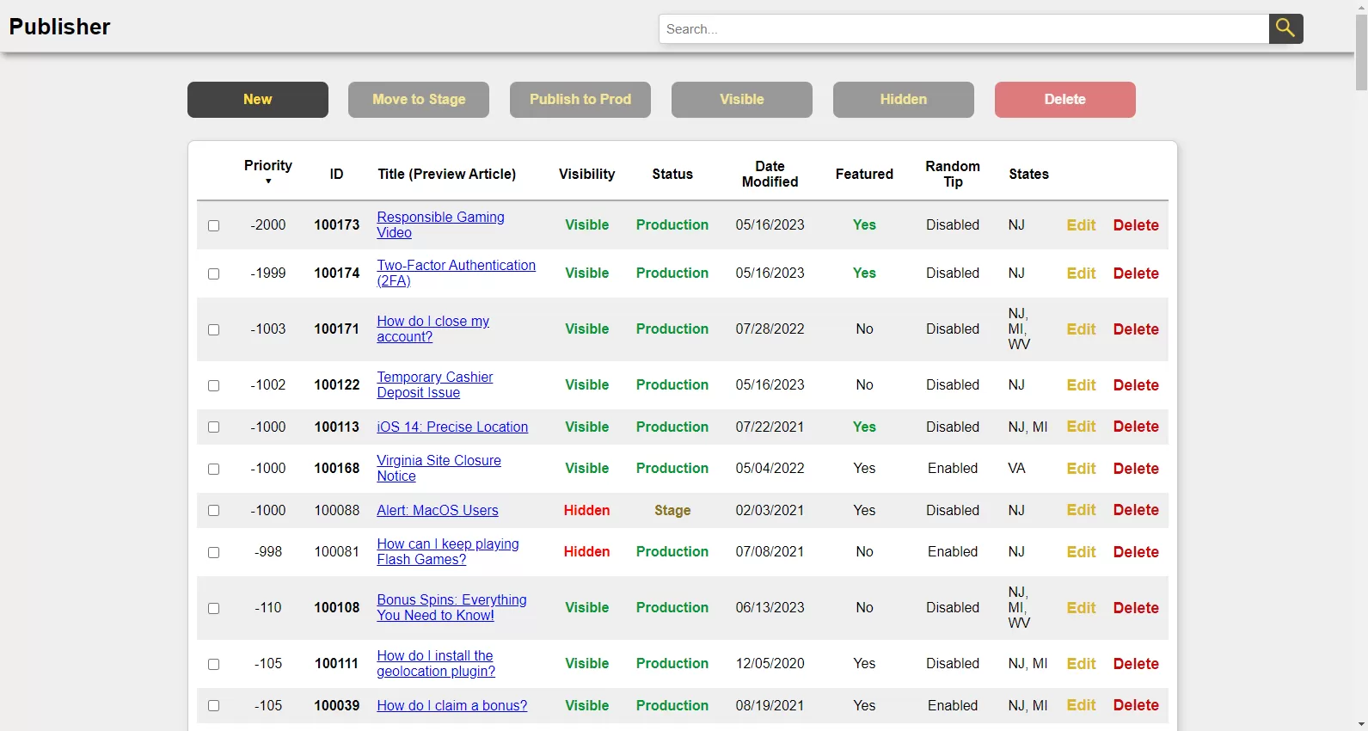Delete article with ID 100081
Image resolution: width=1368 pixels, height=731 pixels.
click(x=1136, y=552)
